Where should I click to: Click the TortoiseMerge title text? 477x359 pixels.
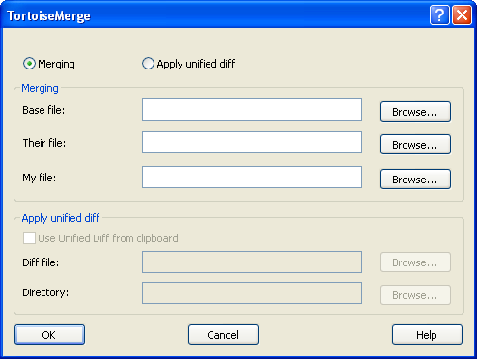pyautogui.click(x=48, y=15)
